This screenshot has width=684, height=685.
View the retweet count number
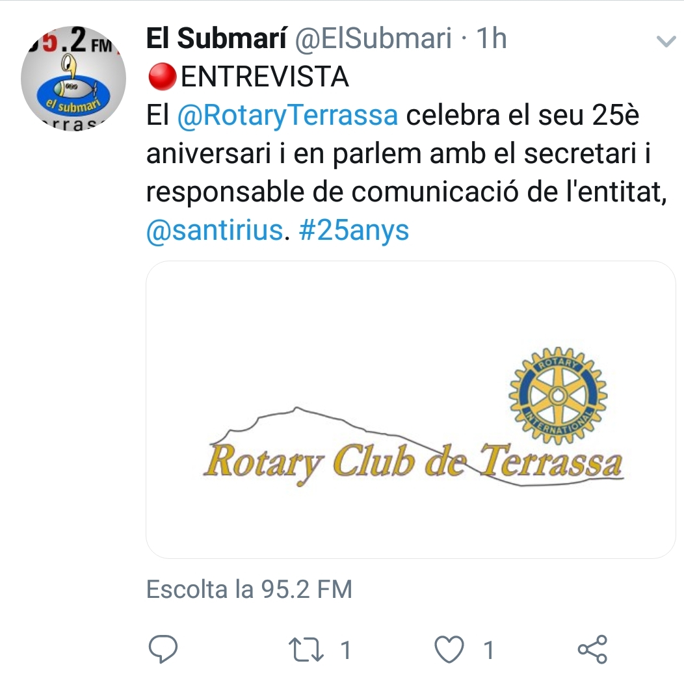[x=346, y=650]
